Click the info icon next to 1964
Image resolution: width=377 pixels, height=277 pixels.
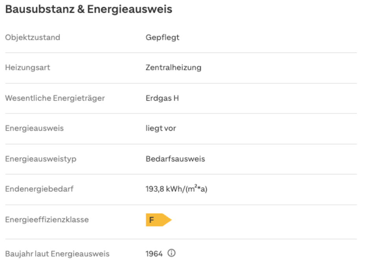click(172, 253)
